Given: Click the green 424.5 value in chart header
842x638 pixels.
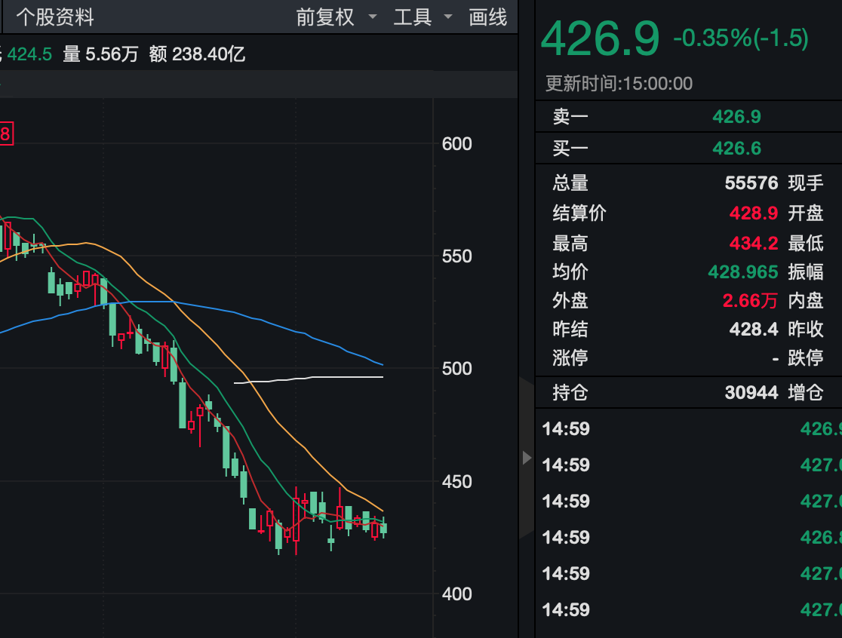Looking at the screenshot, I should click(29, 54).
